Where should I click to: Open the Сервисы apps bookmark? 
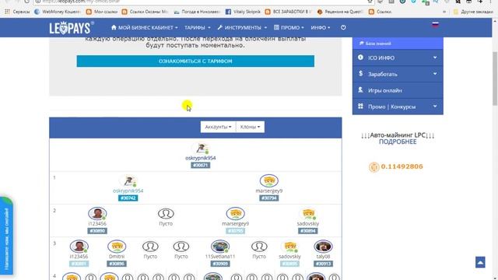17,12
